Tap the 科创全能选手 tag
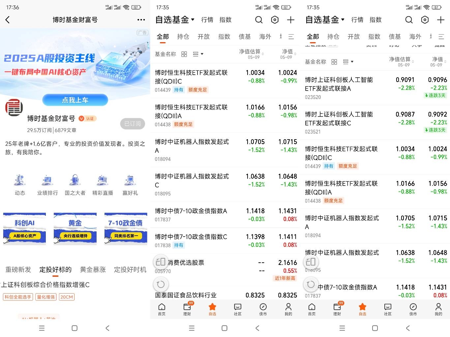Screen dimensions: 450x337 coord(18,297)
